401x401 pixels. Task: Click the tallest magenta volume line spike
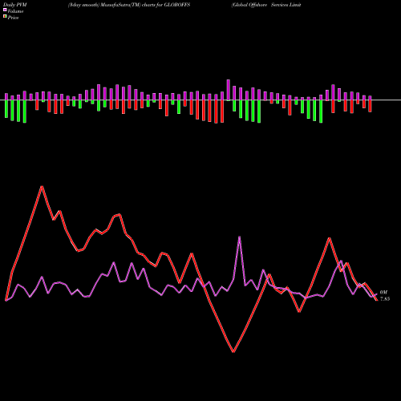tap(239, 237)
